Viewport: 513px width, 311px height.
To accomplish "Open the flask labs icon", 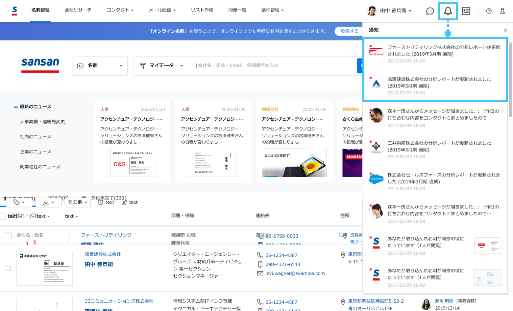I will [x=502, y=11].
